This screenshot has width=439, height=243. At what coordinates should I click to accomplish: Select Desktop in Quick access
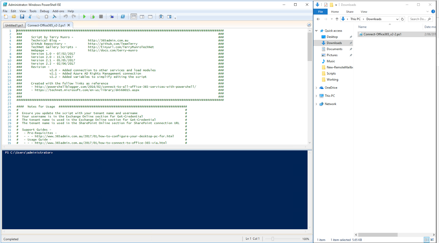332,37
